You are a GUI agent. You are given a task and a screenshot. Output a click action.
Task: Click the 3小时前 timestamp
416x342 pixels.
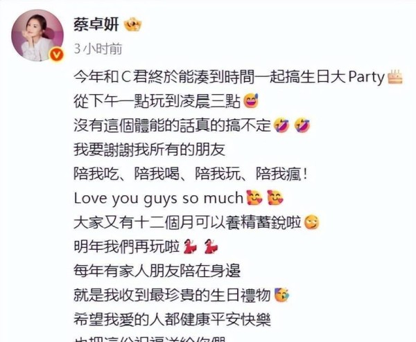(x=98, y=49)
